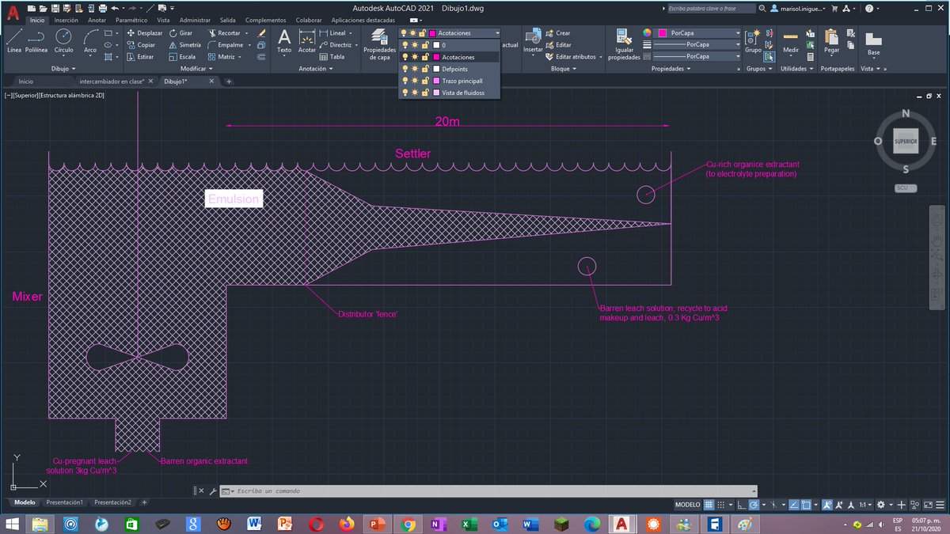
Task: Activate the Matriz (array) command
Action: 221,57
